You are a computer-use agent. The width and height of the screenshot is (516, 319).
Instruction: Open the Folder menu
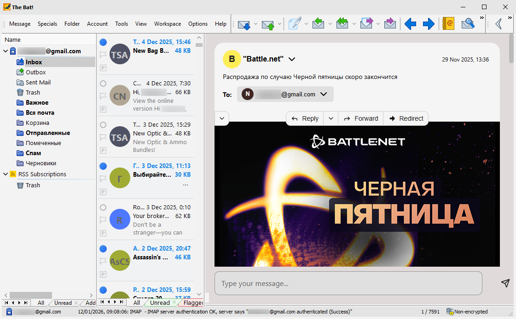[72, 23]
